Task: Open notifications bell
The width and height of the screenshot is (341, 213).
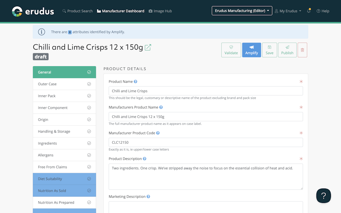Action: pos(309,10)
